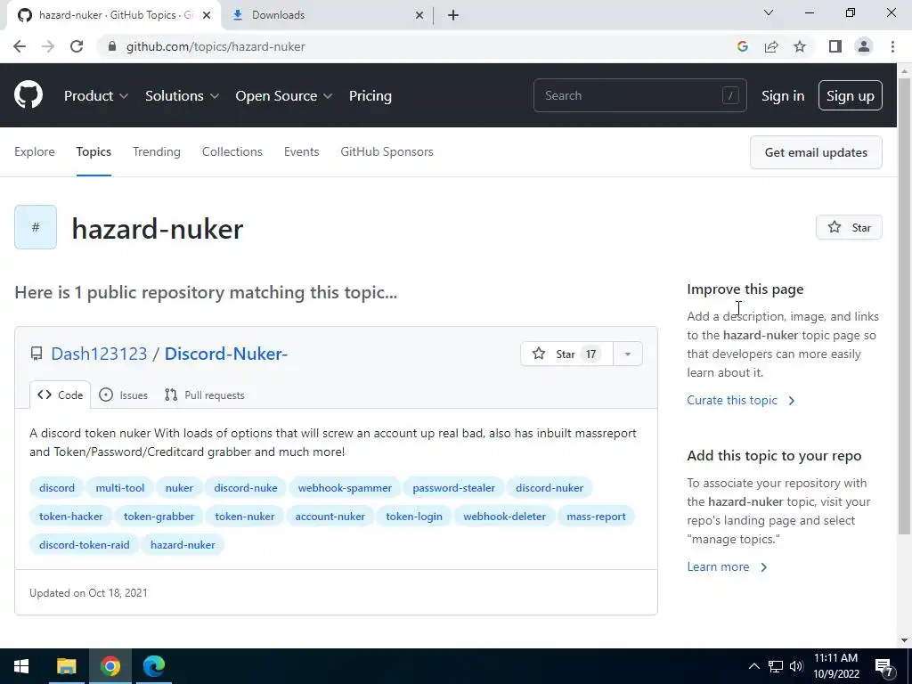Open GitHub Sponsors tab

click(x=387, y=151)
